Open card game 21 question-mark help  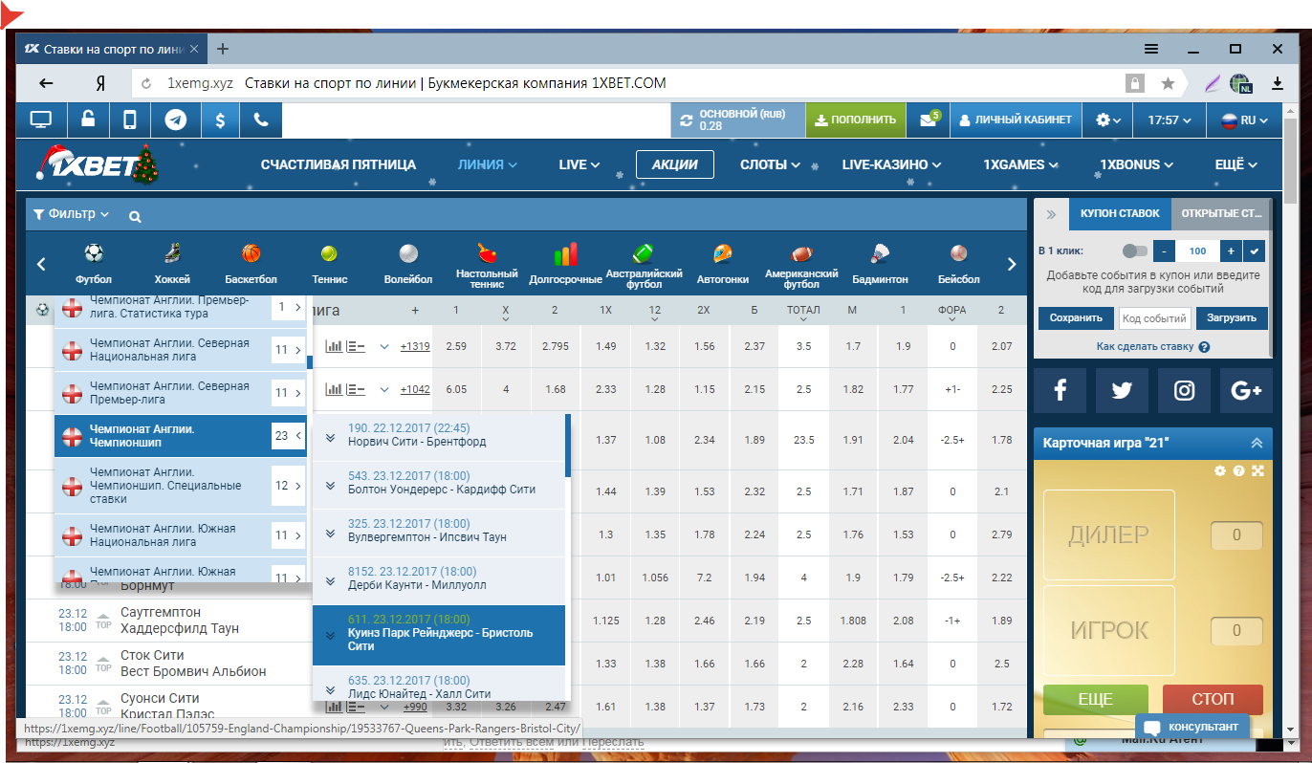click(x=1238, y=470)
